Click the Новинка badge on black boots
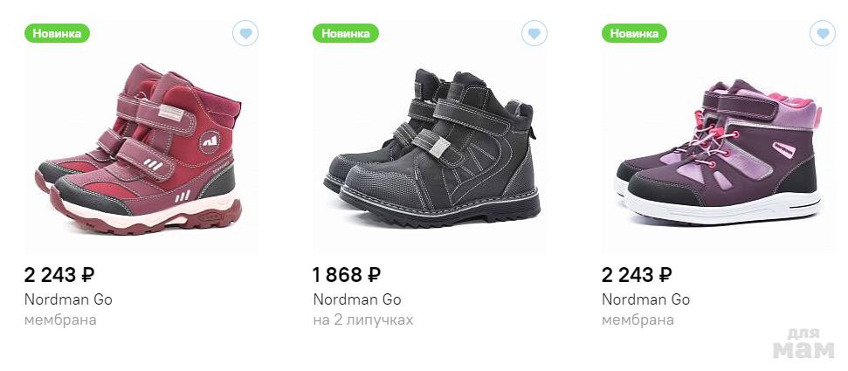Image resolution: width=848 pixels, height=371 pixels. [346, 34]
